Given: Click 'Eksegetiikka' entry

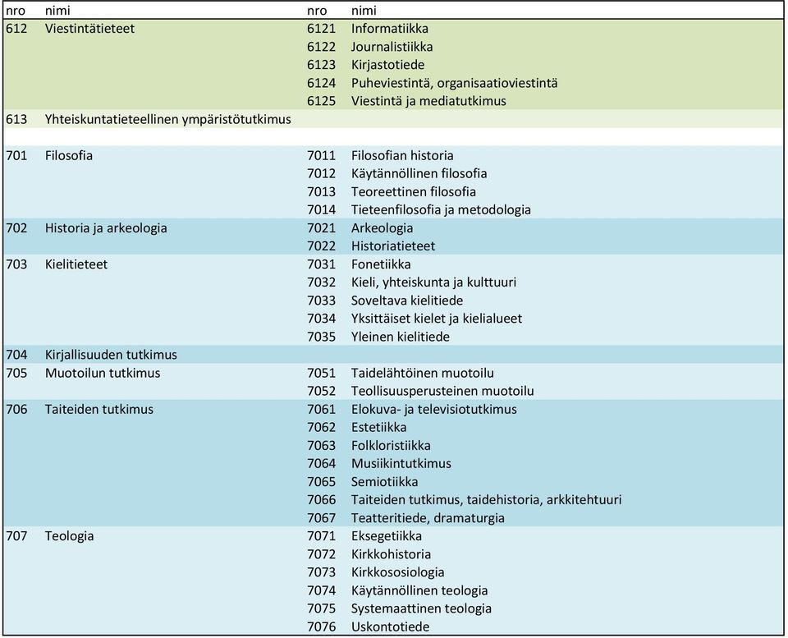Looking at the screenshot, I should pos(387,535).
